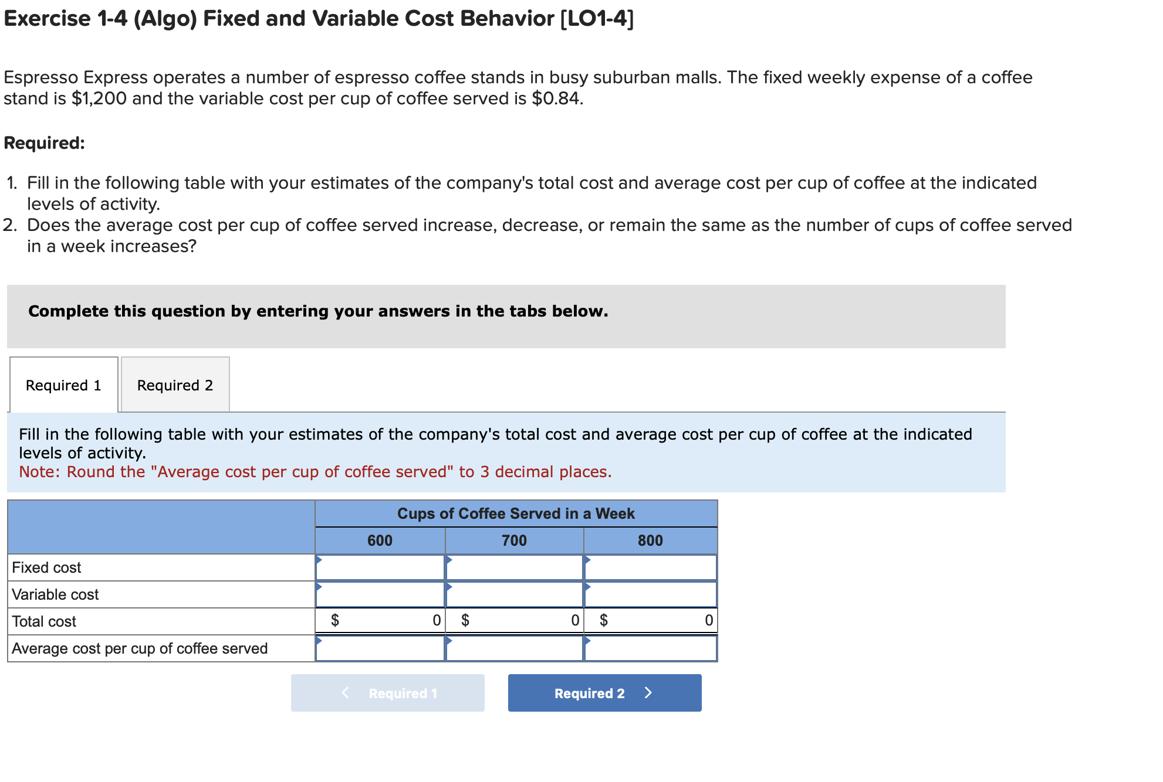Select the Total cost 600 cell showing $0
Screen dimensions: 1163x782
click(381, 621)
